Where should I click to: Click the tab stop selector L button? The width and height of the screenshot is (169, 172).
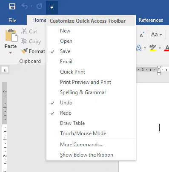click(x=5, y=70)
